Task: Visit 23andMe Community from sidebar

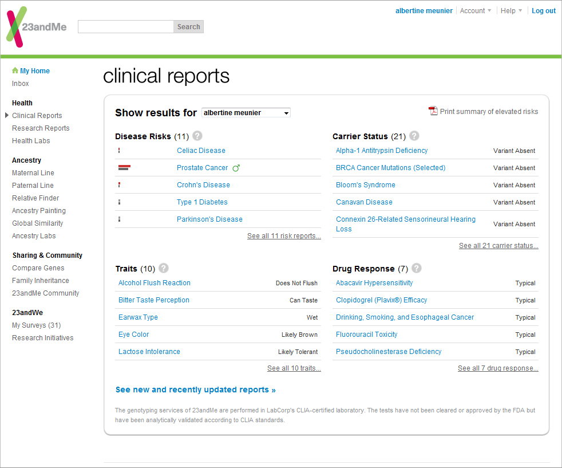Action: 46,293
